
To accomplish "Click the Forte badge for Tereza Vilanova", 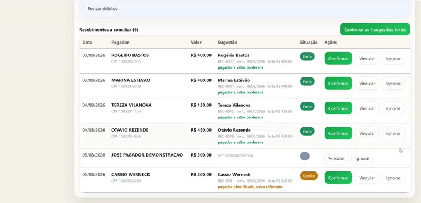I will point(307,106).
